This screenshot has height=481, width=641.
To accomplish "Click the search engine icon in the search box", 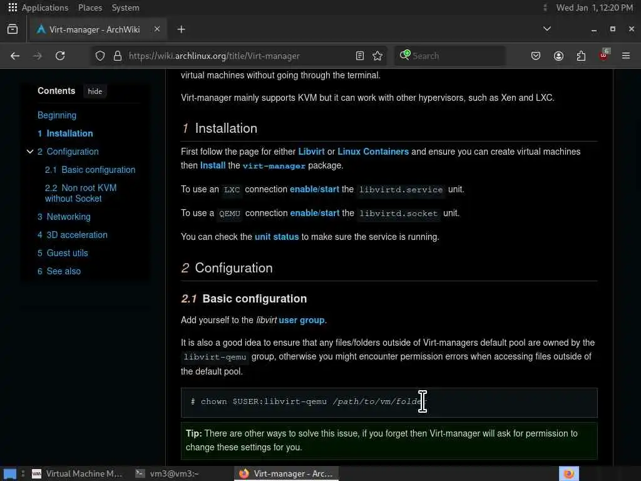I will 405,55.
